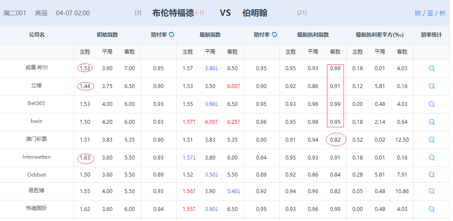Refresh icon beside second 赔付率 header
The width and height of the screenshot is (453, 221).
(274, 34)
